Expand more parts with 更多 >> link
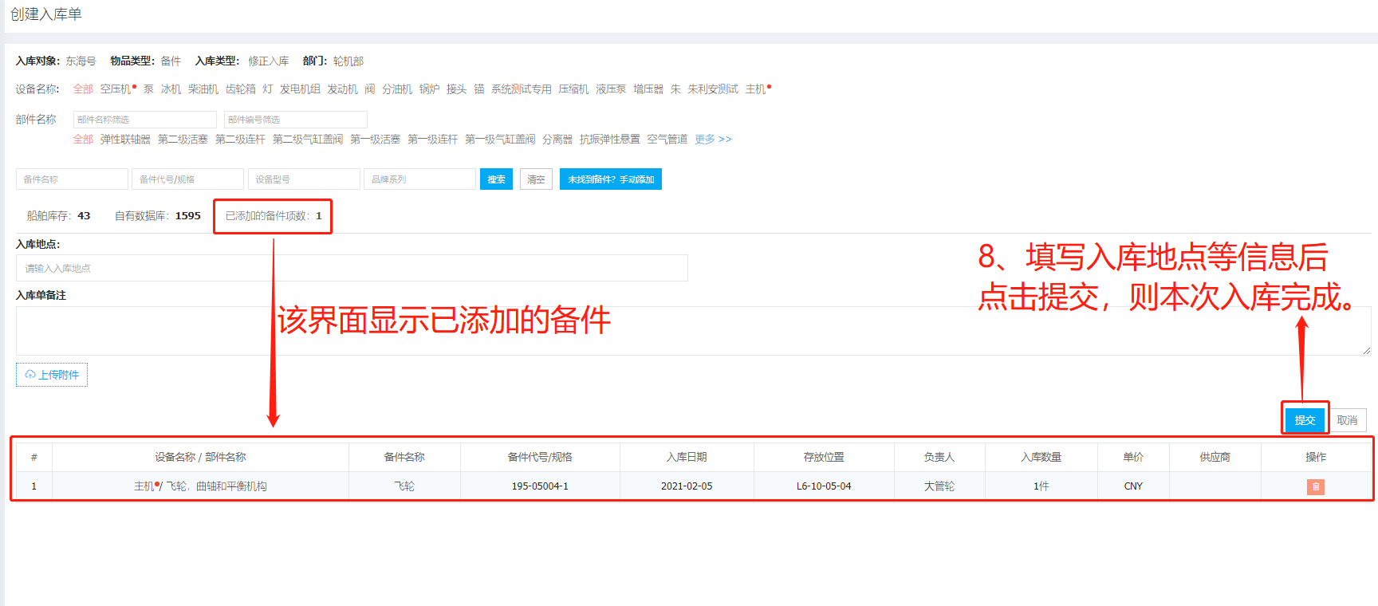Viewport: 1378px width, 606px height. click(x=713, y=140)
